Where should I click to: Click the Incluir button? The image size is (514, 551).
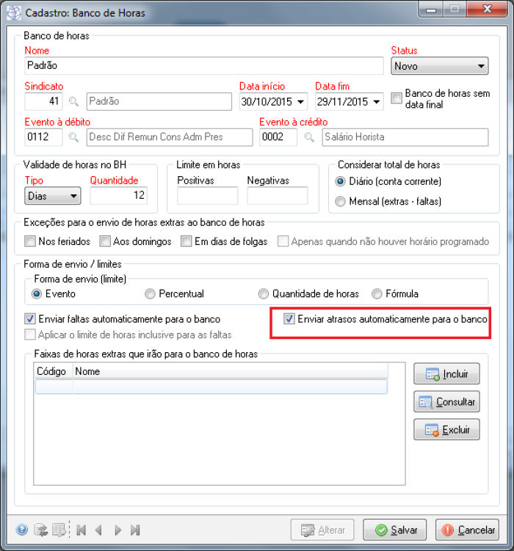tap(446, 374)
